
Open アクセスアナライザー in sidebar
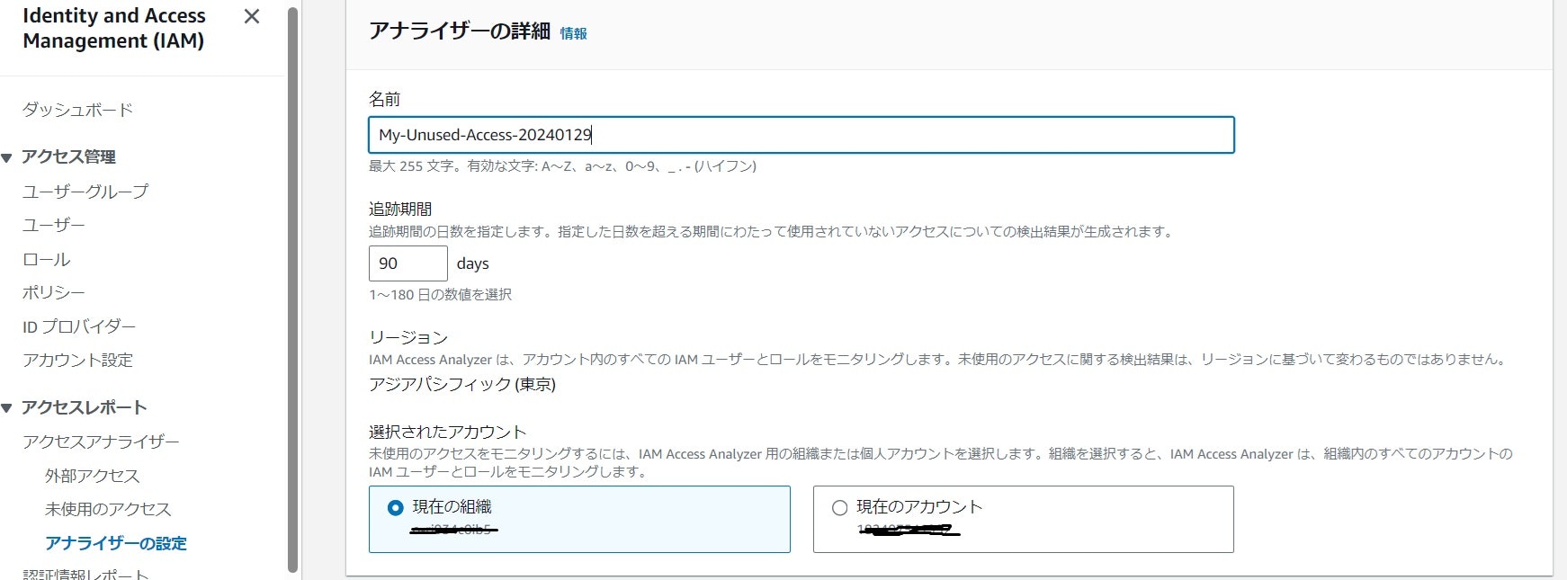(101, 442)
